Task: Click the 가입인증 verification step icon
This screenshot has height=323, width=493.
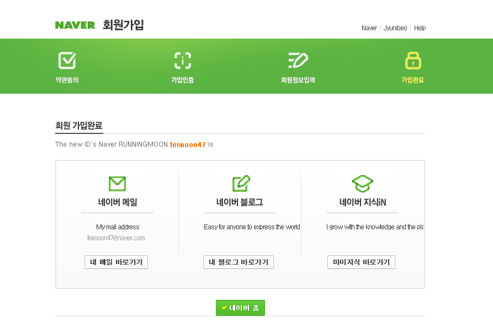Action: point(183,60)
